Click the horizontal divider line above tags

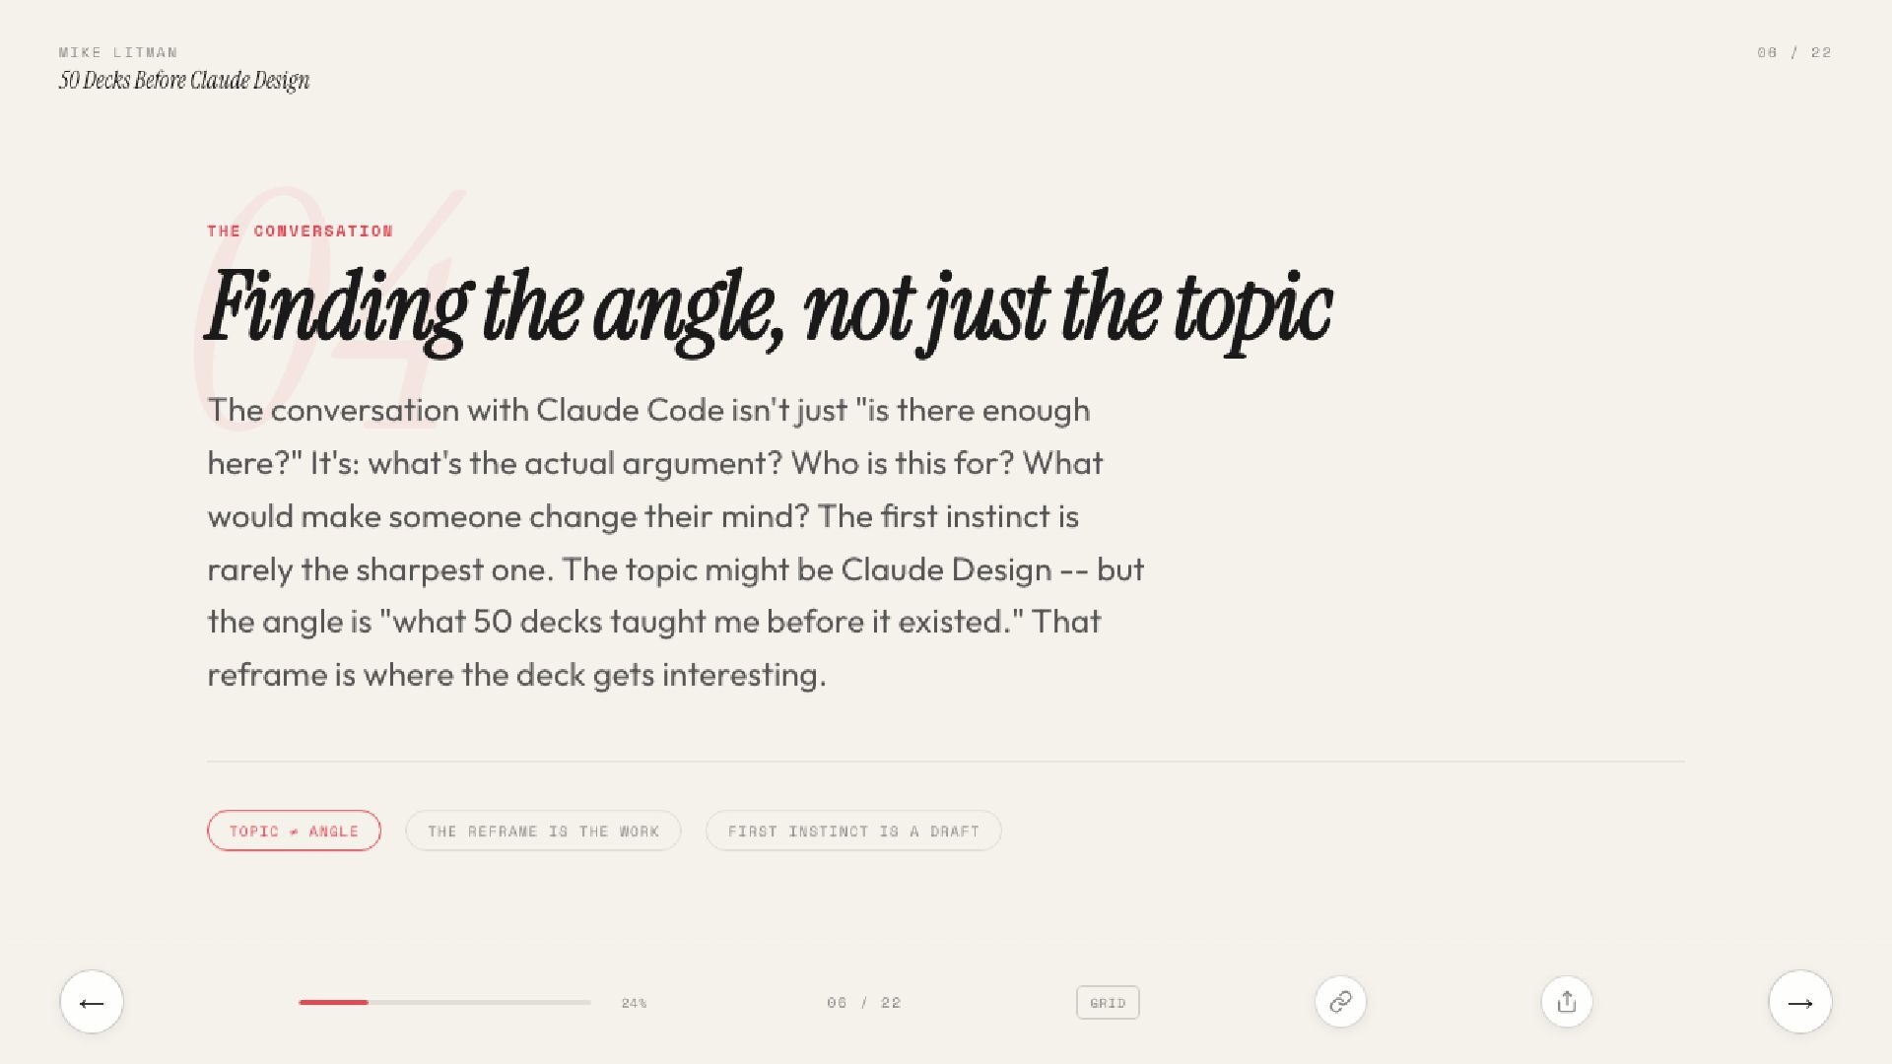click(x=946, y=762)
